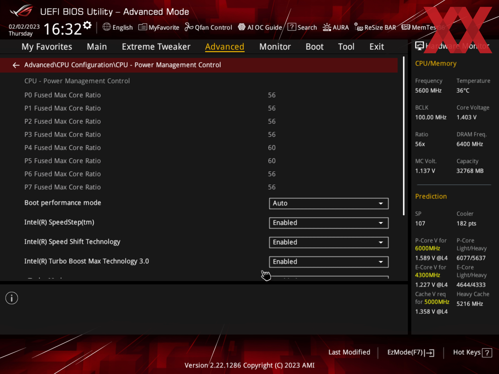This screenshot has width=499, height=374.
Task: Click the 6400 MHz DRAM frequency value
Action: tap(470, 144)
